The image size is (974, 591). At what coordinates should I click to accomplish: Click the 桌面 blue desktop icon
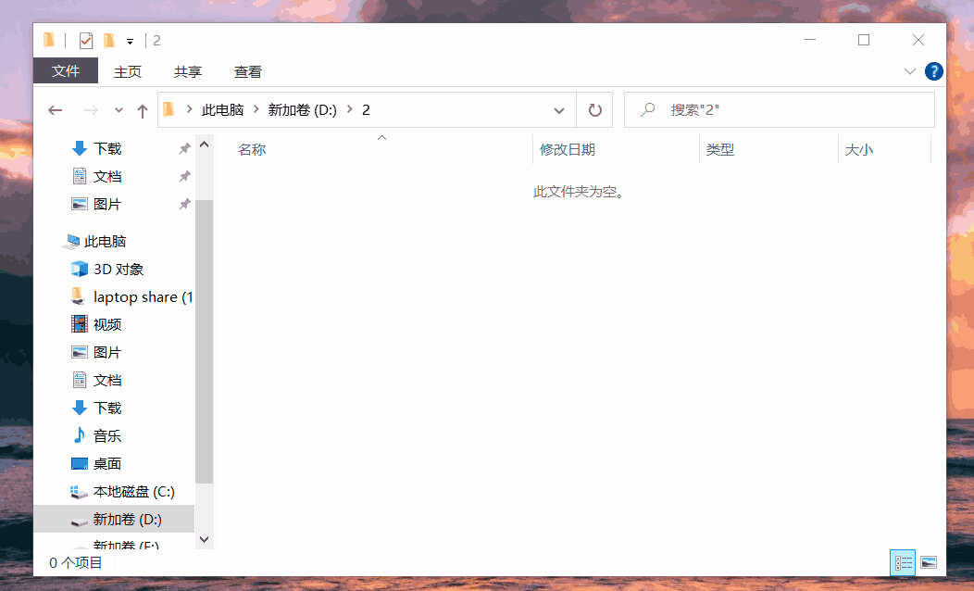(80, 463)
